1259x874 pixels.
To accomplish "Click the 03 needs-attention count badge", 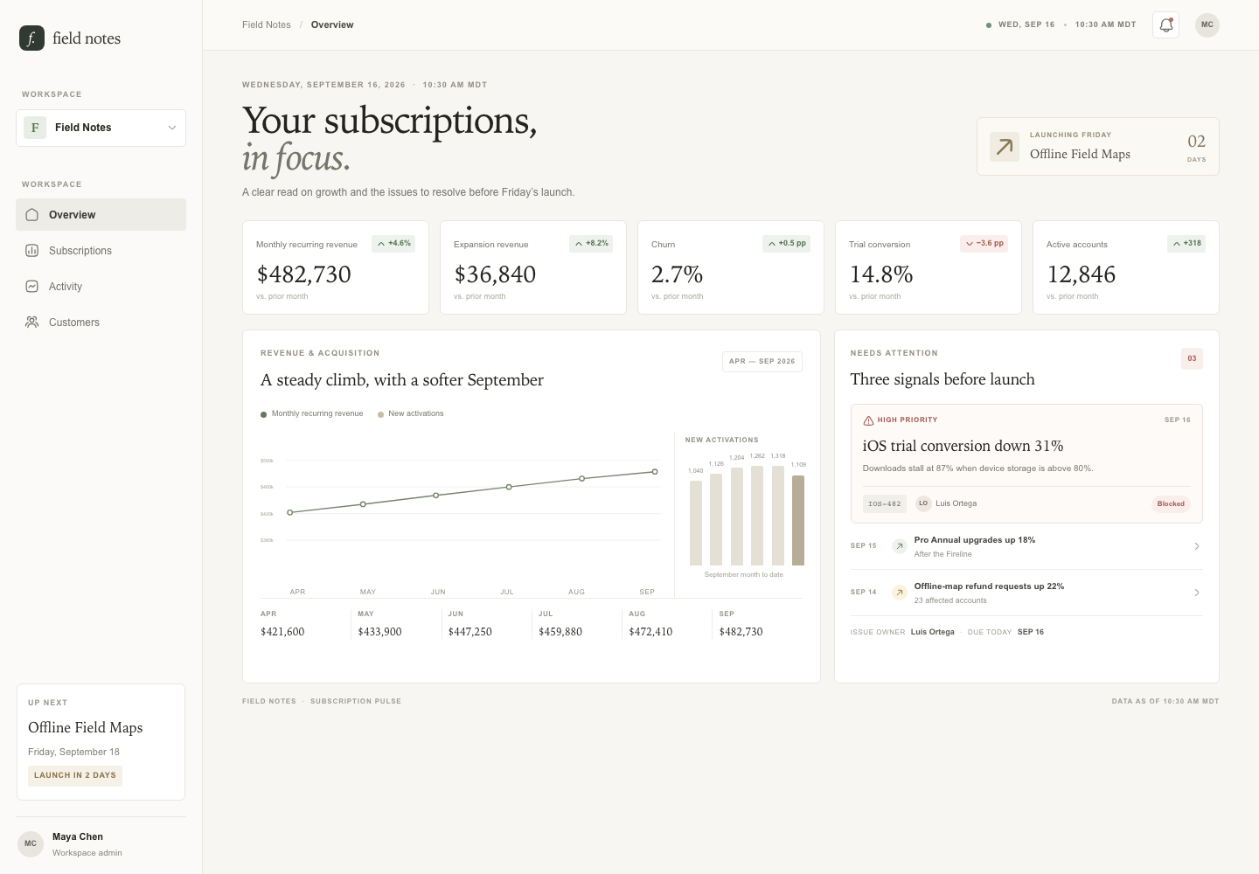I will point(1192,358).
